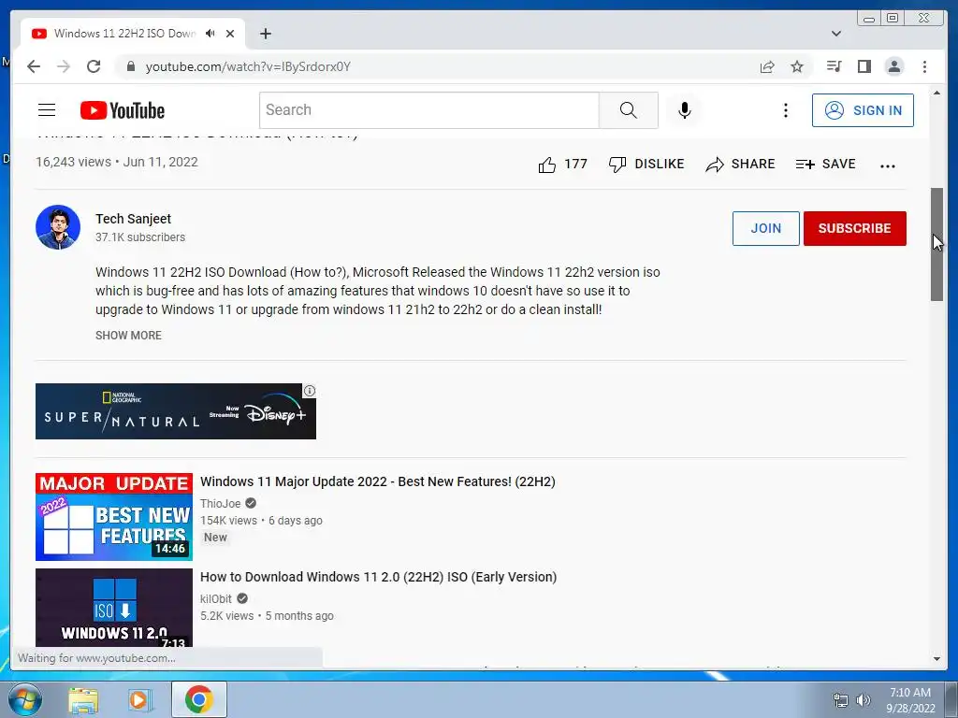Join the Tech Sanjeet channel membership
Image resolution: width=958 pixels, height=718 pixels.
pyautogui.click(x=765, y=228)
